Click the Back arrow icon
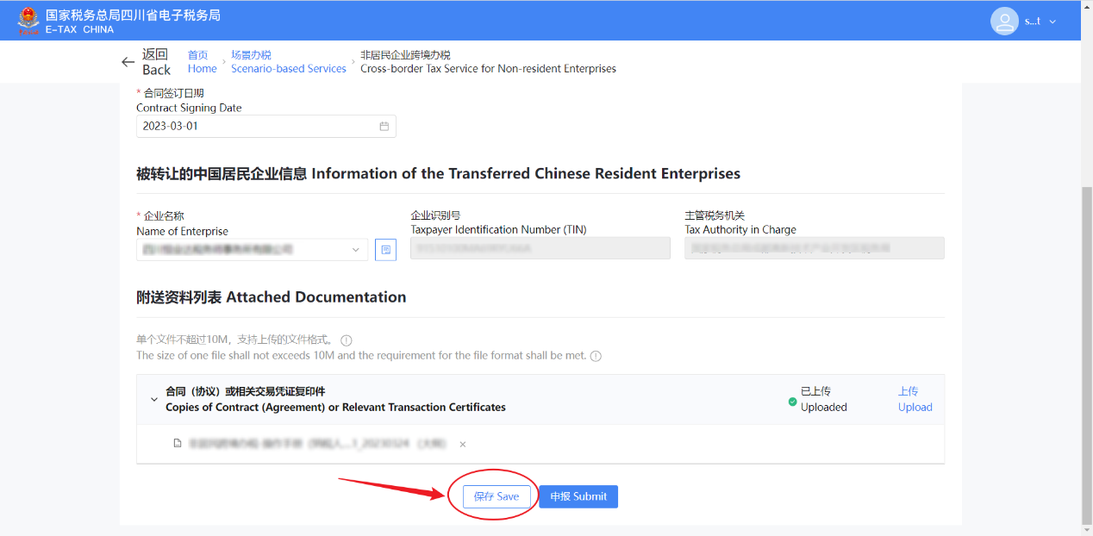The height and width of the screenshot is (536, 1093). pyautogui.click(x=128, y=62)
